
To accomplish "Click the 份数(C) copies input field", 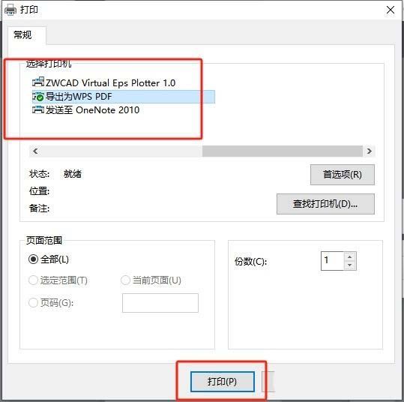I will pos(332,261).
